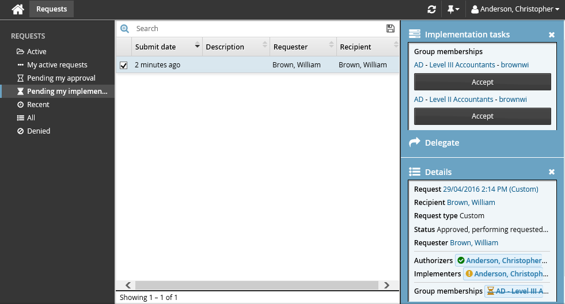
Task: Close the Implementation tasks panel
Action: coord(551,35)
